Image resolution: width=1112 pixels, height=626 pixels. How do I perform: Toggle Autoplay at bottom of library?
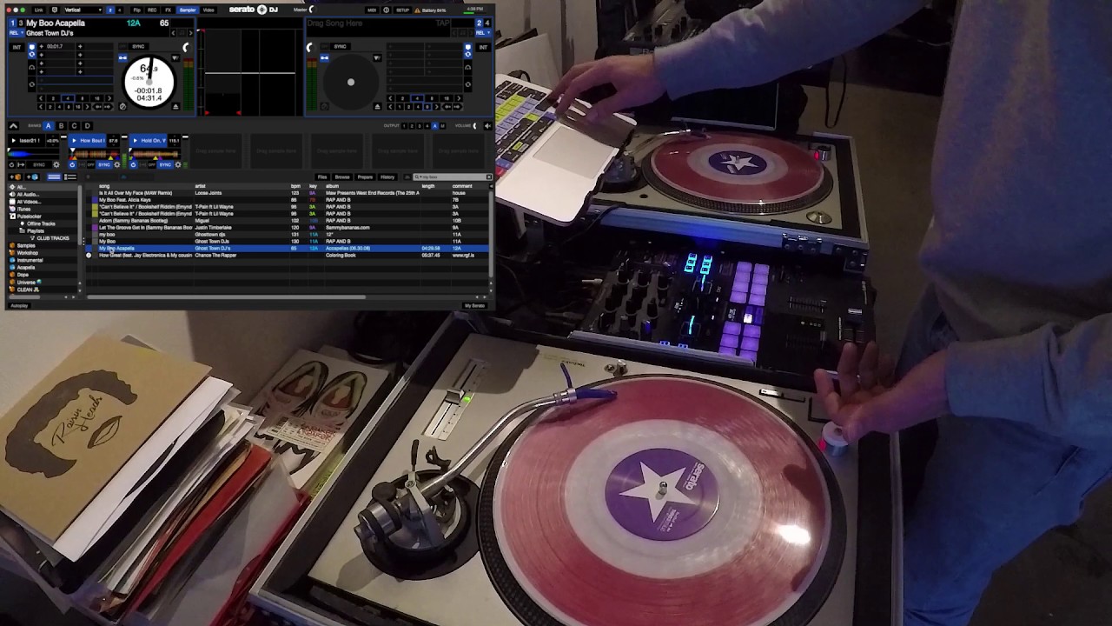pyautogui.click(x=19, y=305)
